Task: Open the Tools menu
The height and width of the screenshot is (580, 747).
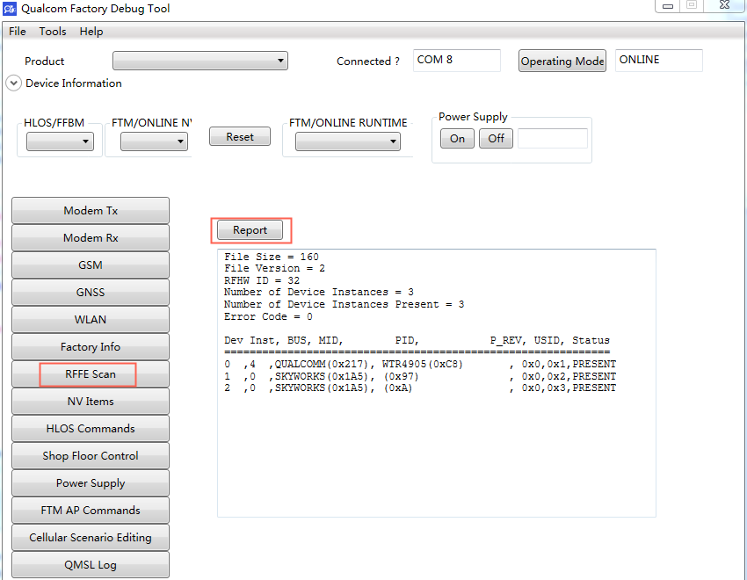Action: pyautogui.click(x=53, y=31)
